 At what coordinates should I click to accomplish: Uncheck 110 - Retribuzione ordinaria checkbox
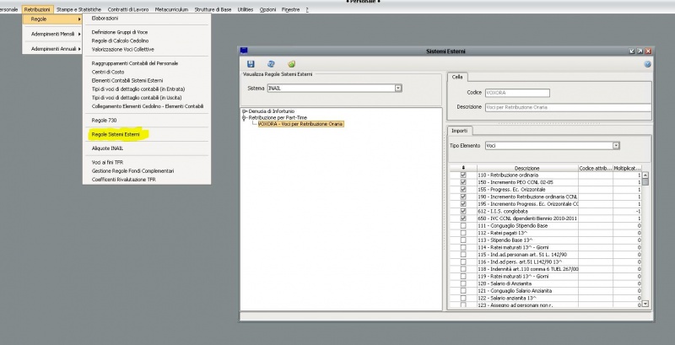[x=462, y=175]
